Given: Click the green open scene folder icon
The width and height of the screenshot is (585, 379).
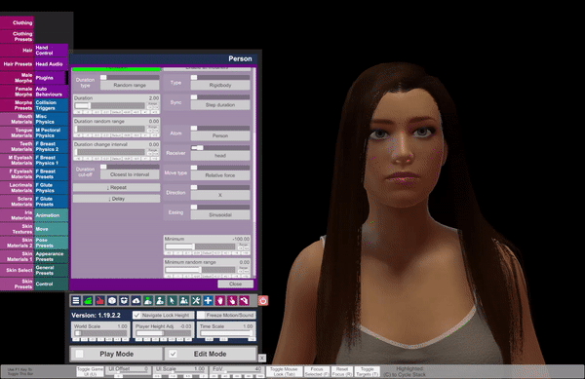Looking at the screenshot, I should (88, 300).
